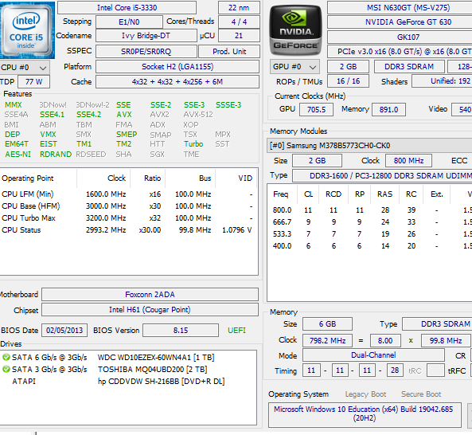Click the Ivy Bridge-DT codename field
The image size is (472, 435).
146,36
